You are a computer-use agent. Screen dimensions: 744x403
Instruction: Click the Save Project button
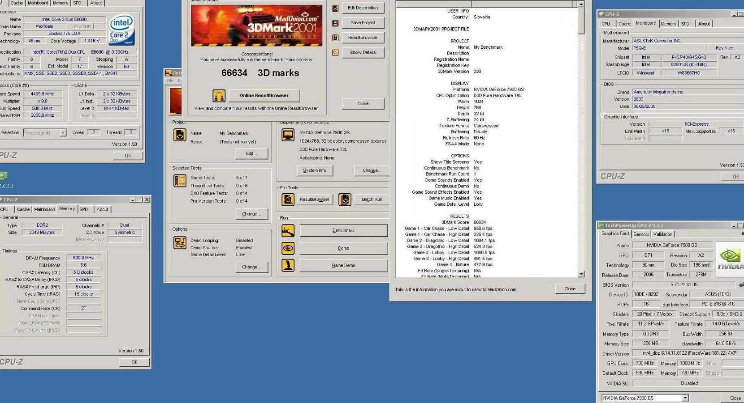(x=363, y=23)
